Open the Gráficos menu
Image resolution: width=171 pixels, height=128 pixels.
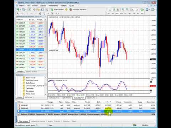(x=43, y=6)
